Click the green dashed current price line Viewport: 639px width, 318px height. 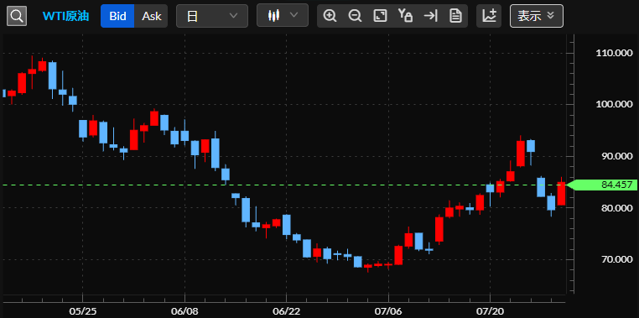[283, 185]
